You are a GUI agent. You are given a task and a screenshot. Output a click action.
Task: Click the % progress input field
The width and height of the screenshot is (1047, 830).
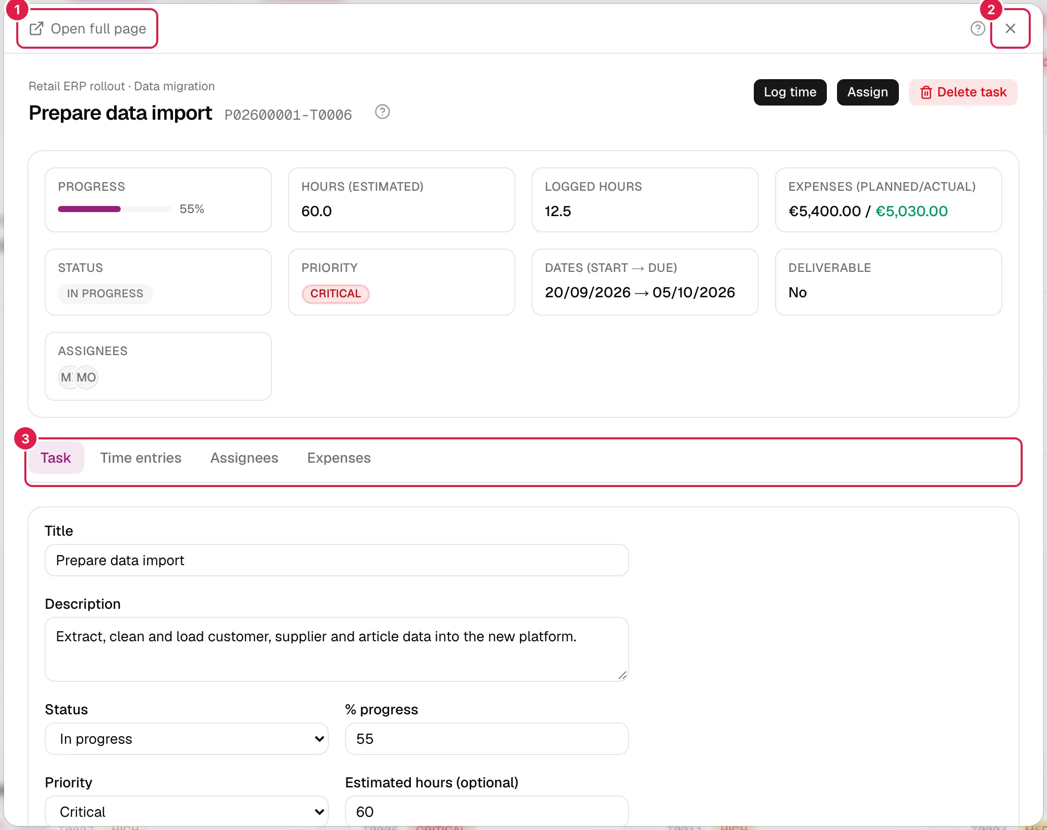487,739
